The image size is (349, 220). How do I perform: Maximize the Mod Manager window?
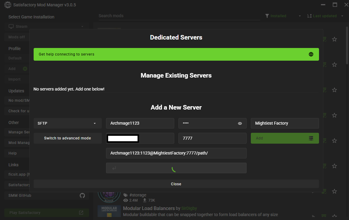(x=335, y=5)
